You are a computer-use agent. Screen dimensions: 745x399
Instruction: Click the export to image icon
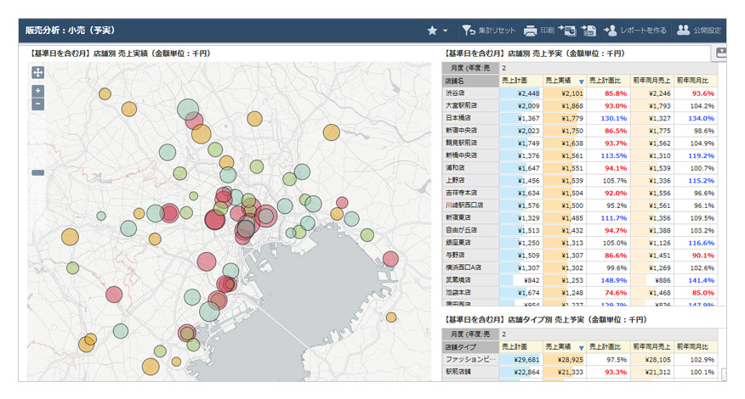[567, 31]
